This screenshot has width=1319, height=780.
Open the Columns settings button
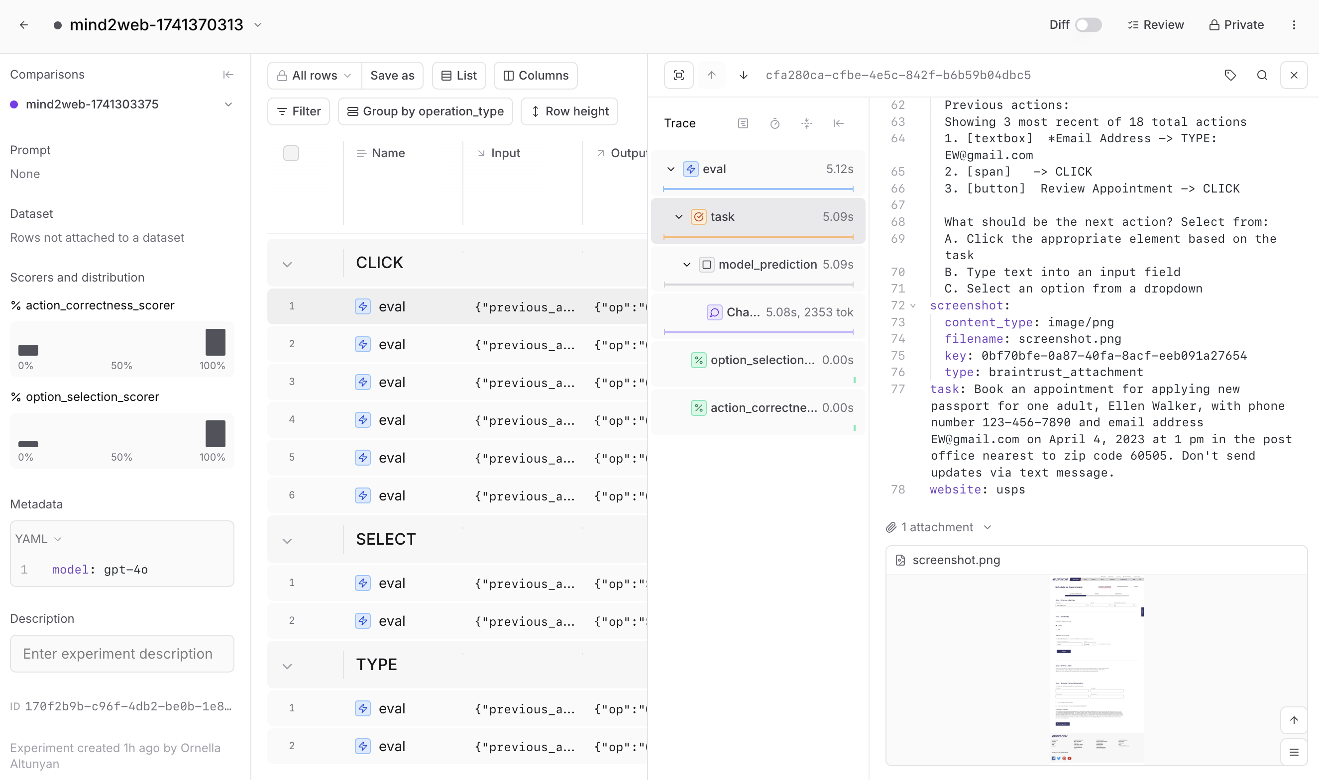click(536, 76)
